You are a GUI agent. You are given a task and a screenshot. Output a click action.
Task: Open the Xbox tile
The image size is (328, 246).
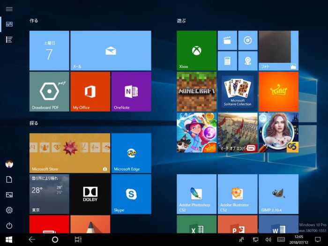click(196, 51)
